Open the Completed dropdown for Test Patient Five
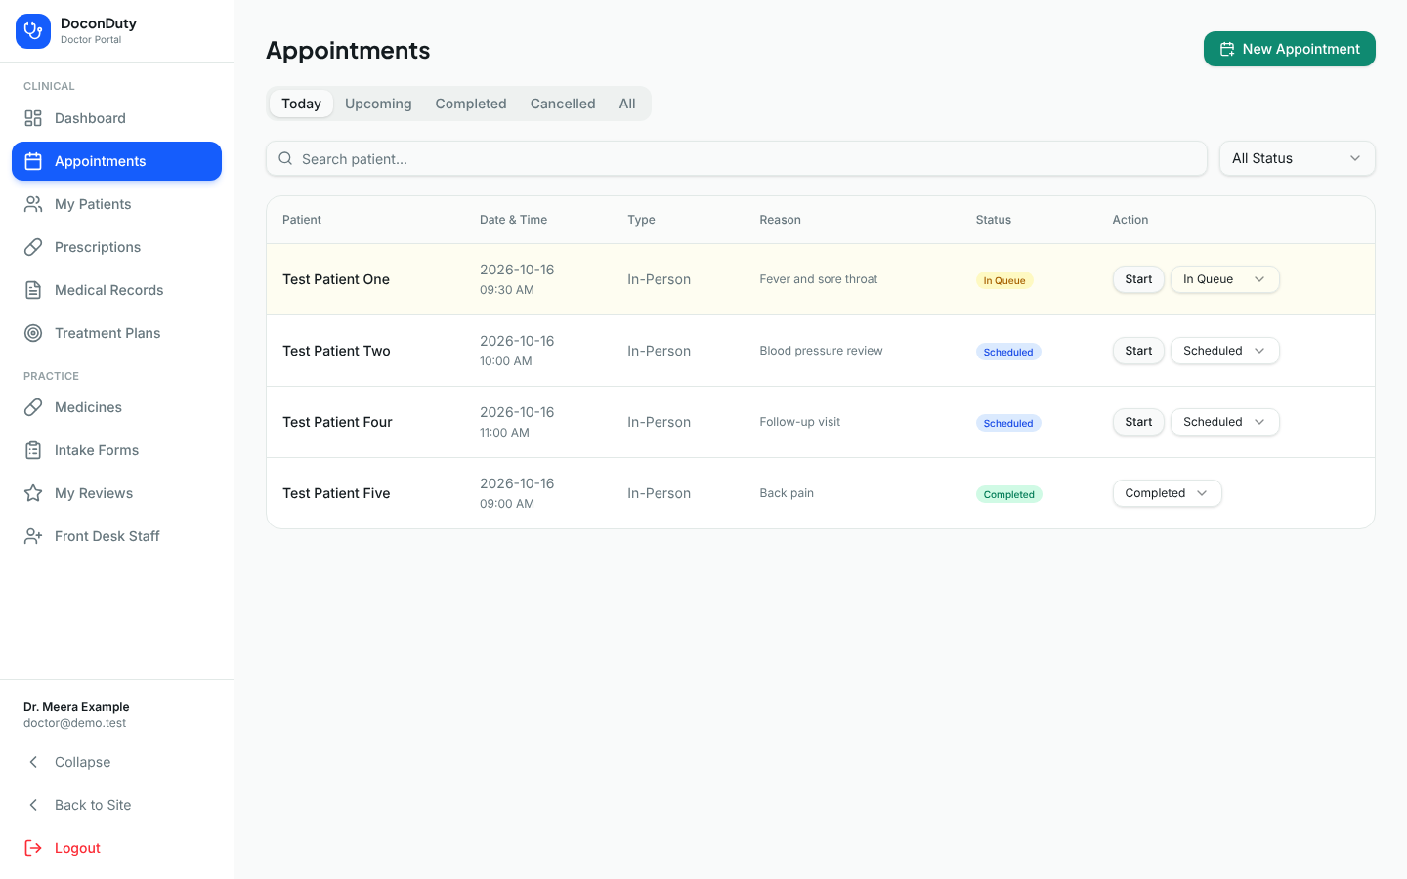1407x879 pixels. tap(1167, 493)
